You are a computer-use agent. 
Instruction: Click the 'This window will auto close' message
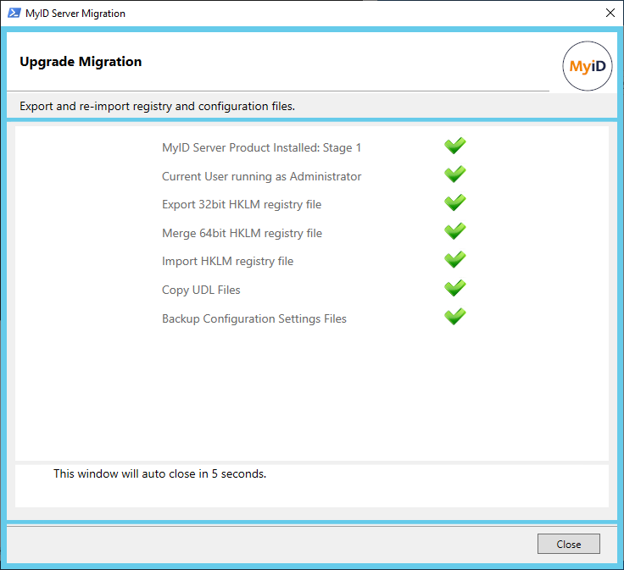(x=160, y=473)
